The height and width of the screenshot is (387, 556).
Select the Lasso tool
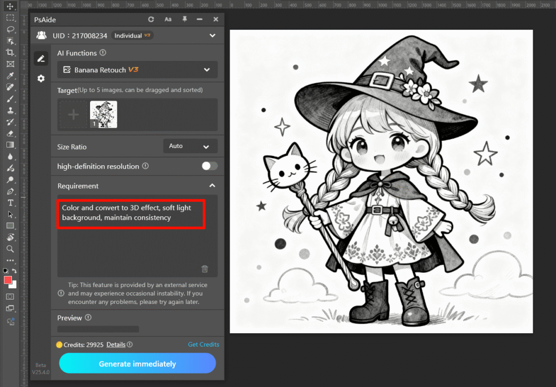pyautogui.click(x=10, y=29)
